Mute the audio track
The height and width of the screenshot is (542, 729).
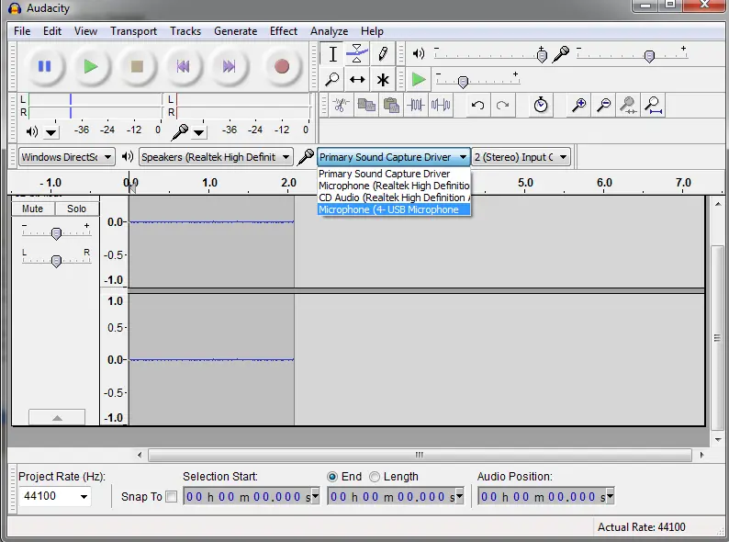click(32, 209)
